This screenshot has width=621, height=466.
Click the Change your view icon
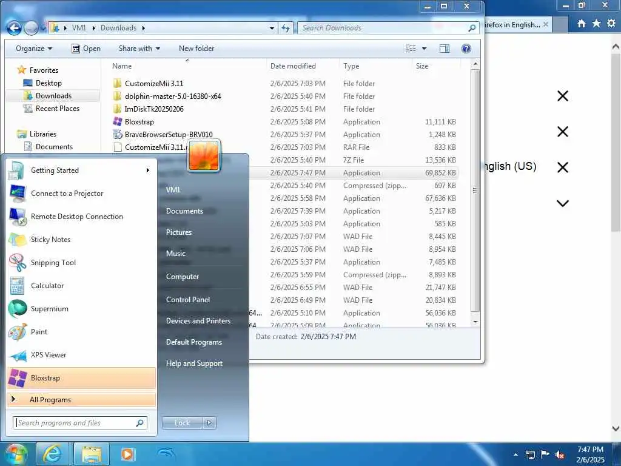coord(412,49)
